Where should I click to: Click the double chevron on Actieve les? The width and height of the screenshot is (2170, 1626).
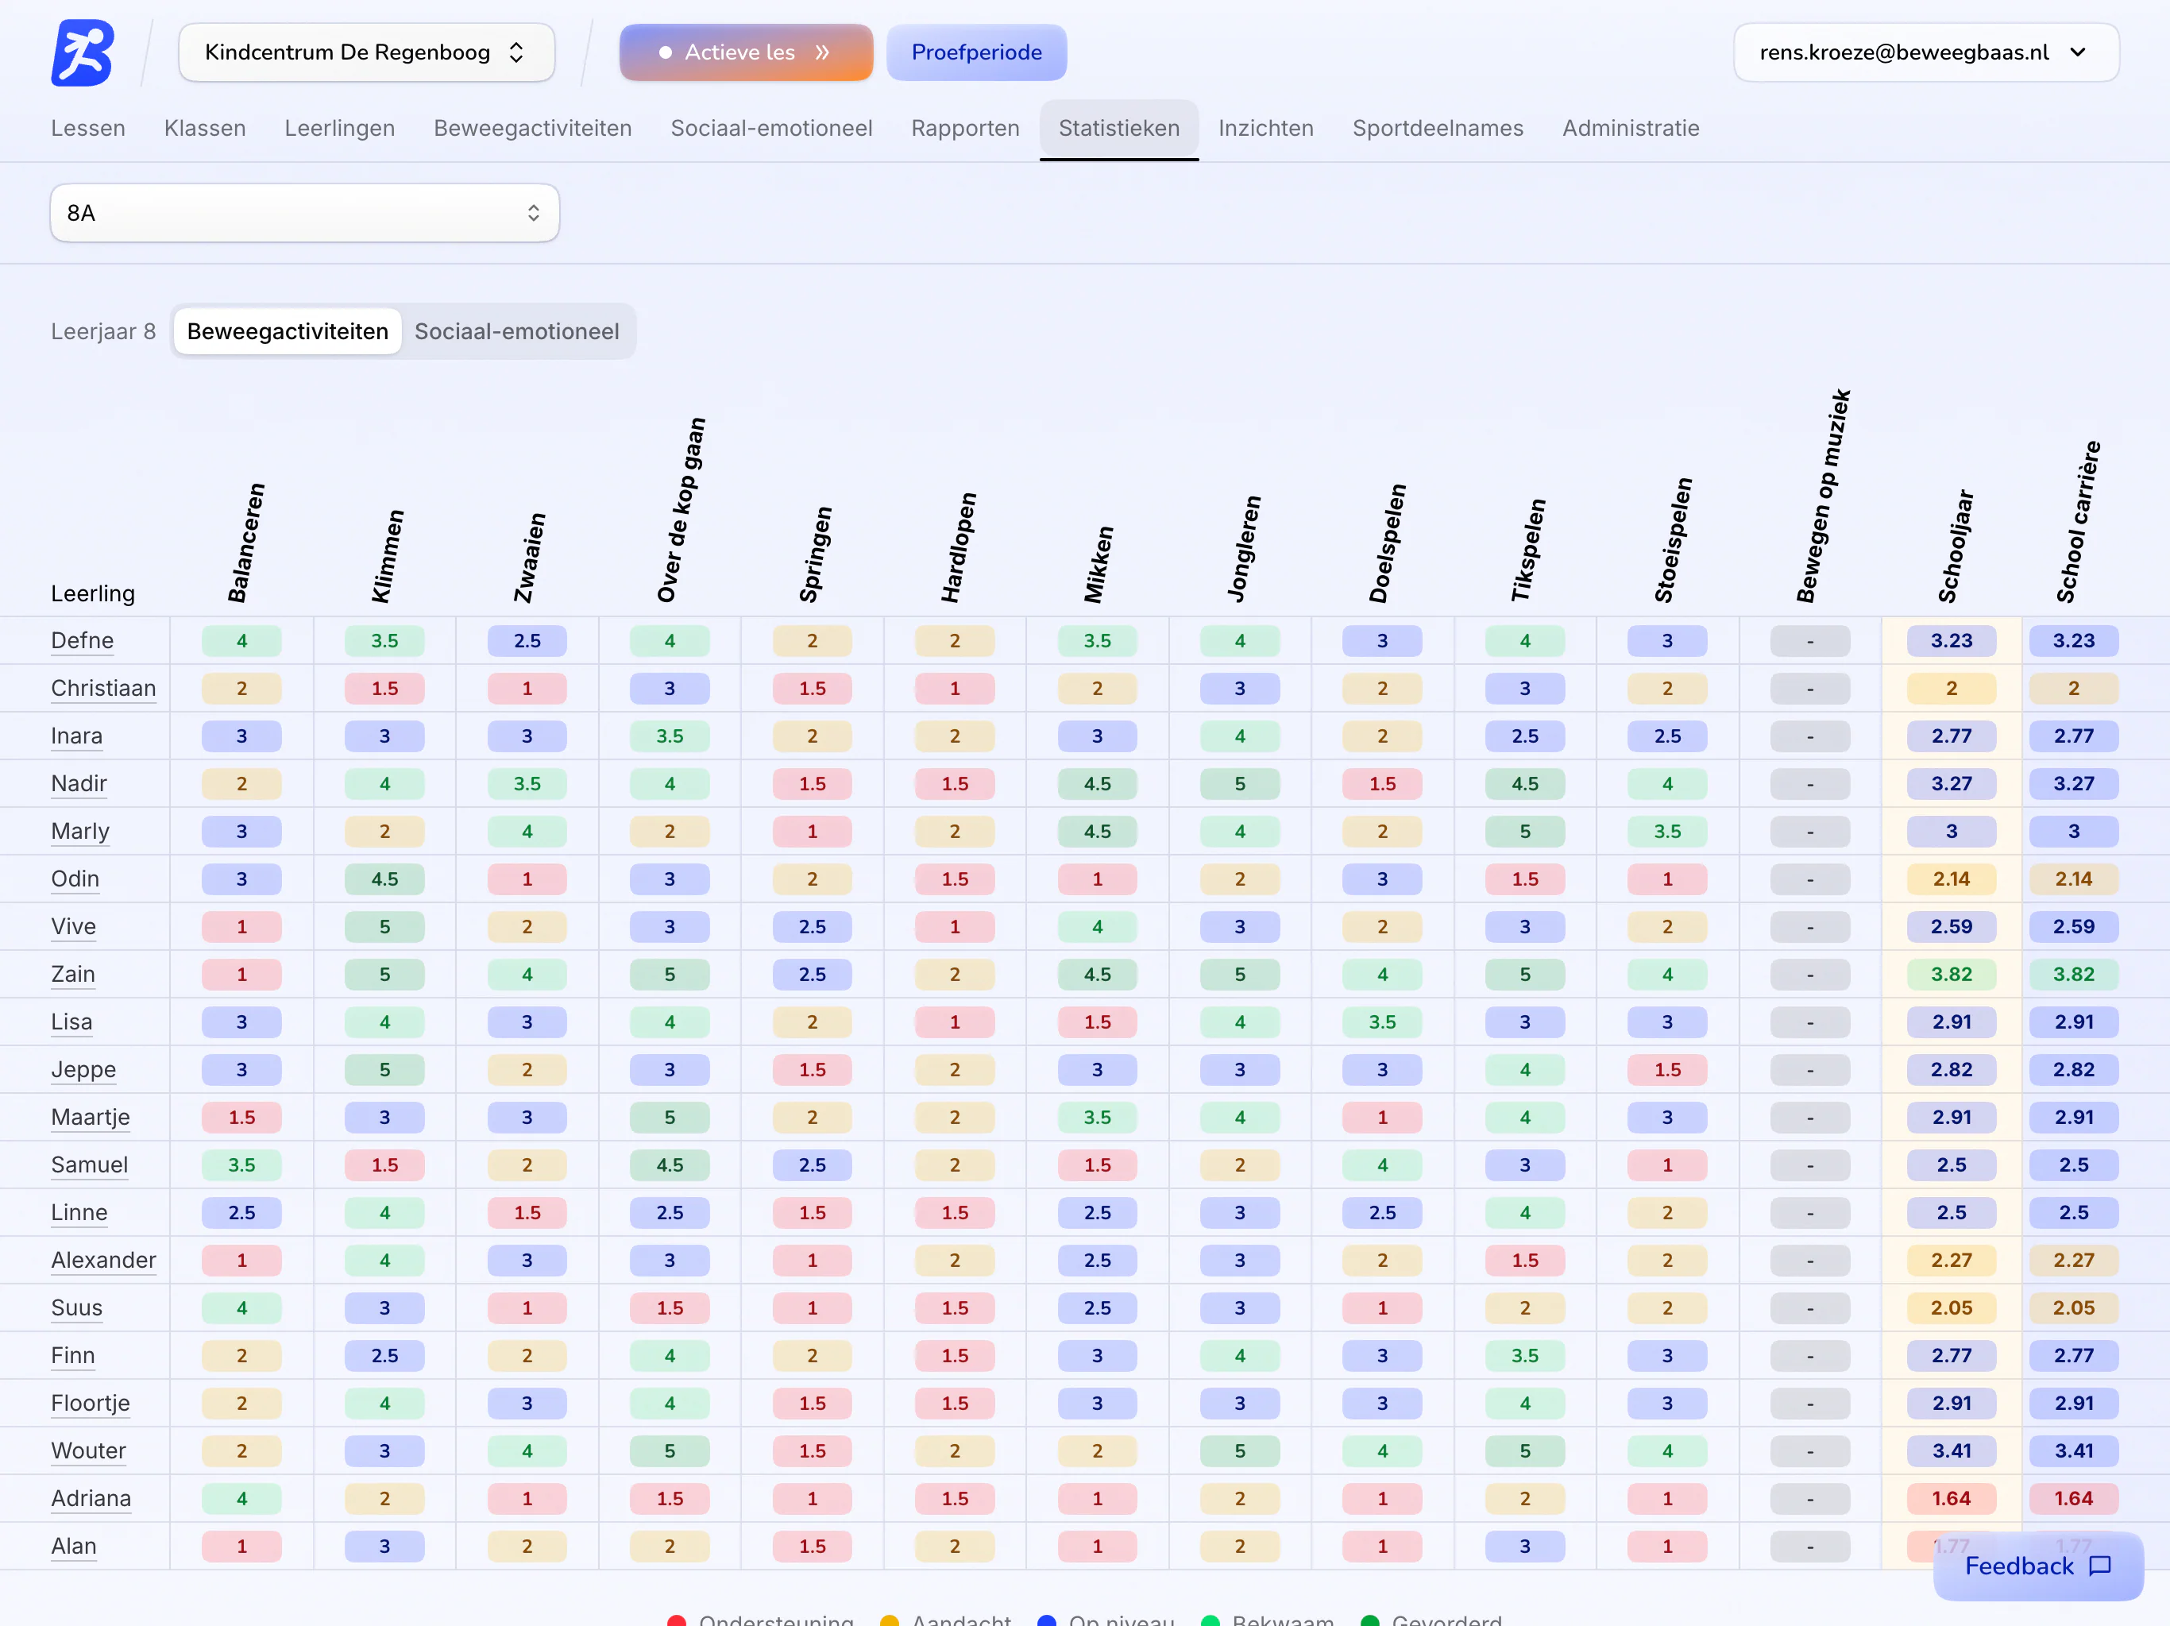[x=823, y=52]
